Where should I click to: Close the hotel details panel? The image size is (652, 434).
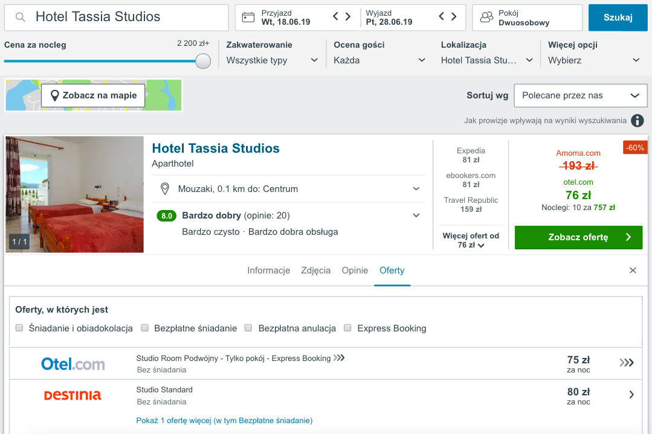[633, 270]
